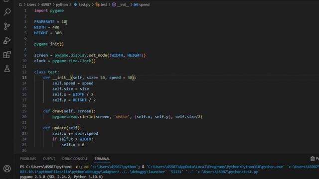
Task: Click 'self.x = 0' on line 25
Action: [x=73, y=145]
